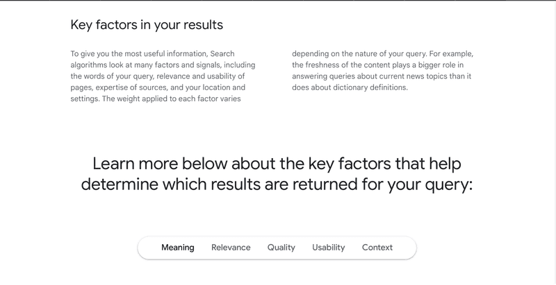This screenshot has width=556, height=285.
Task: Show the Context tab
Action: (x=377, y=248)
